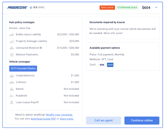Click the Medical Payments icon
The width and height of the screenshot is (166, 130).
point(12,55)
